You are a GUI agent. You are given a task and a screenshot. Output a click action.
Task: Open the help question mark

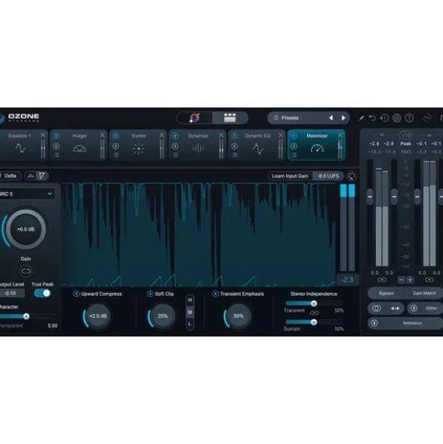tap(409, 118)
